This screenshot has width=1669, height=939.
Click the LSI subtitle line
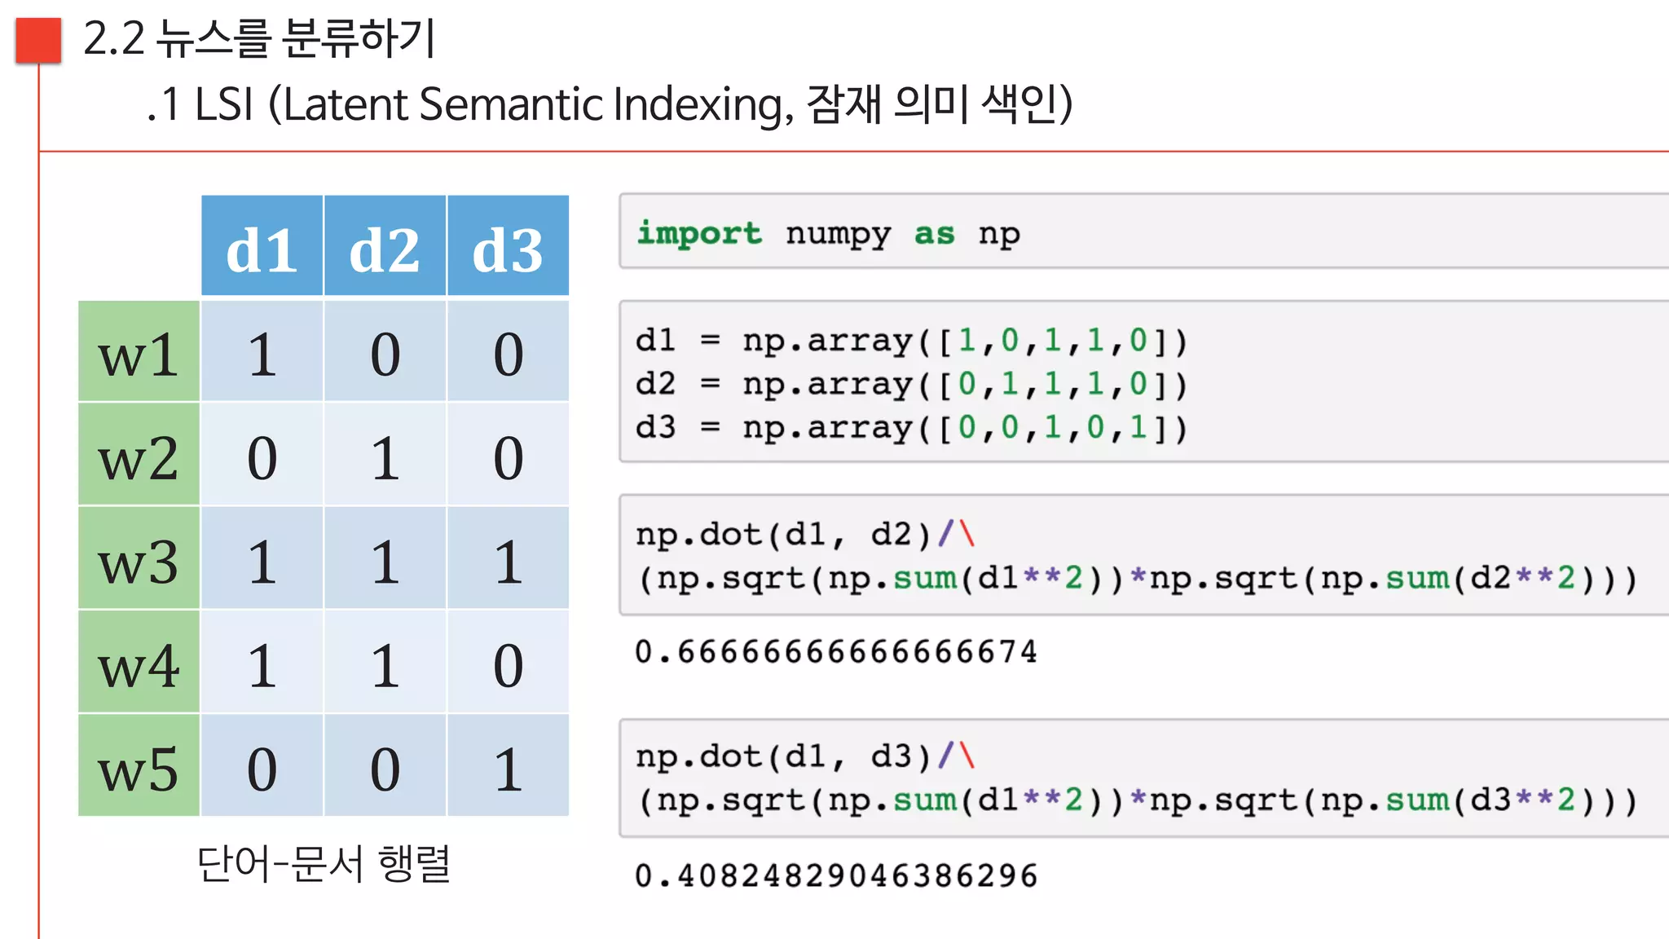[610, 104]
